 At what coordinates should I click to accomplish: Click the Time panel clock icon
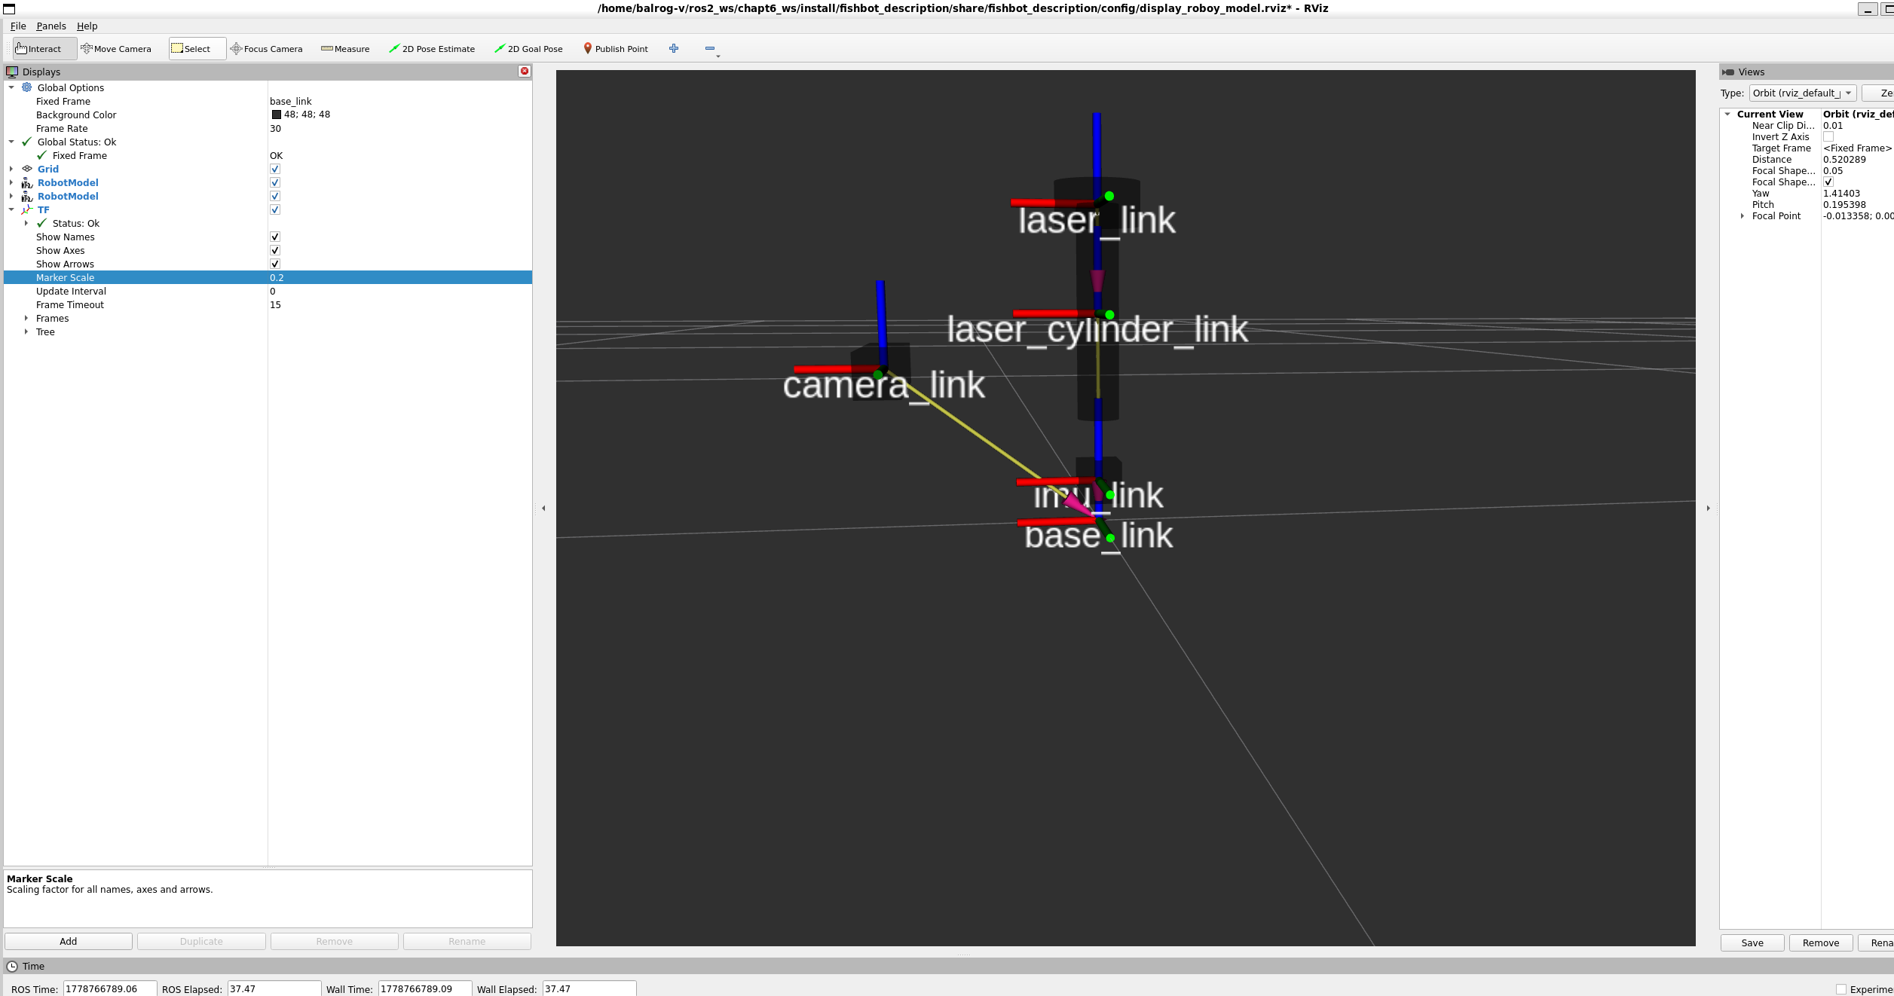click(12, 966)
